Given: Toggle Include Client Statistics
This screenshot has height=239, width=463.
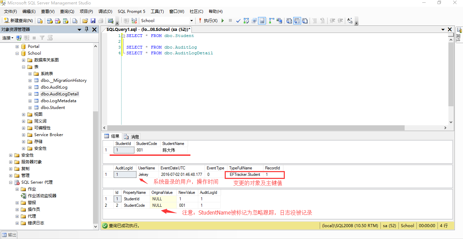Looking at the screenshot, I should [279, 21].
